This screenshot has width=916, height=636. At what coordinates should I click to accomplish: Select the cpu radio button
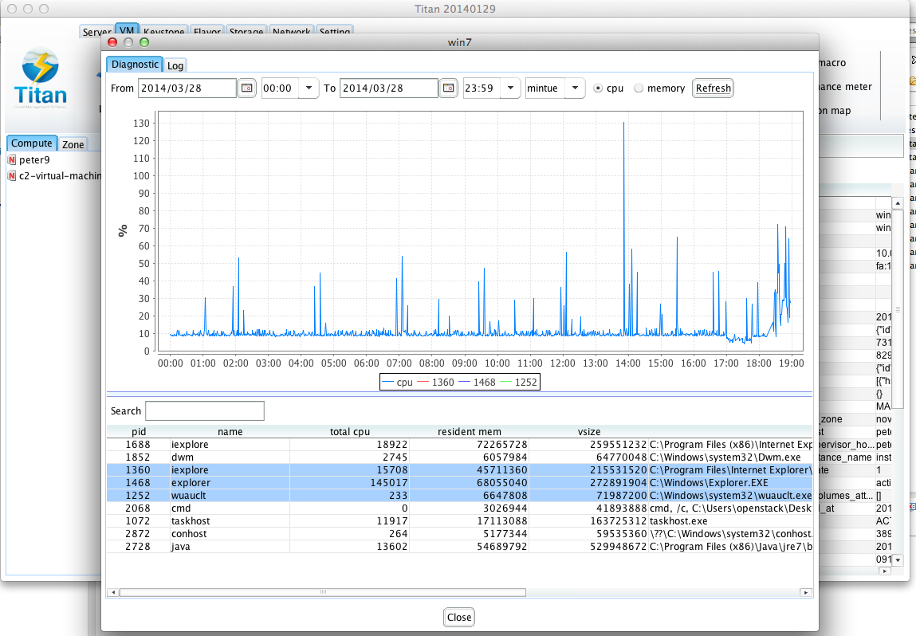598,88
